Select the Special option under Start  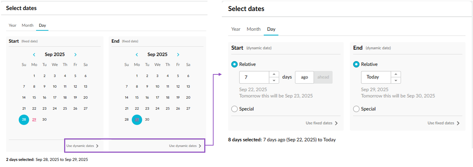click(x=234, y=109)
